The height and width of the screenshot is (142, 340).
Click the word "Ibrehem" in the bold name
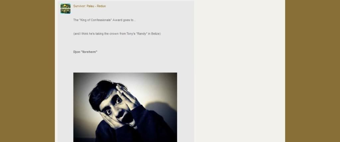coord(89,52)
